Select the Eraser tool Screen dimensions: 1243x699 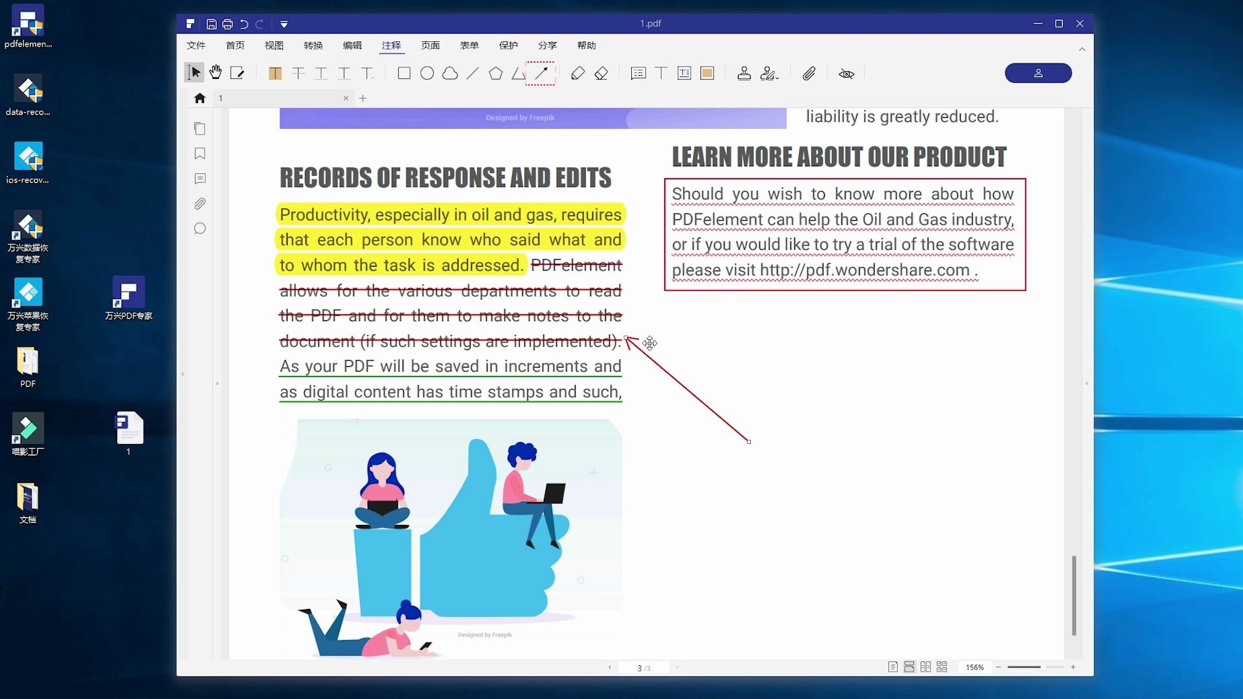[601, 73]
